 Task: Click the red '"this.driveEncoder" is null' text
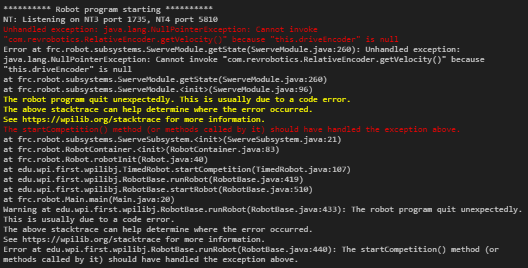334,39
